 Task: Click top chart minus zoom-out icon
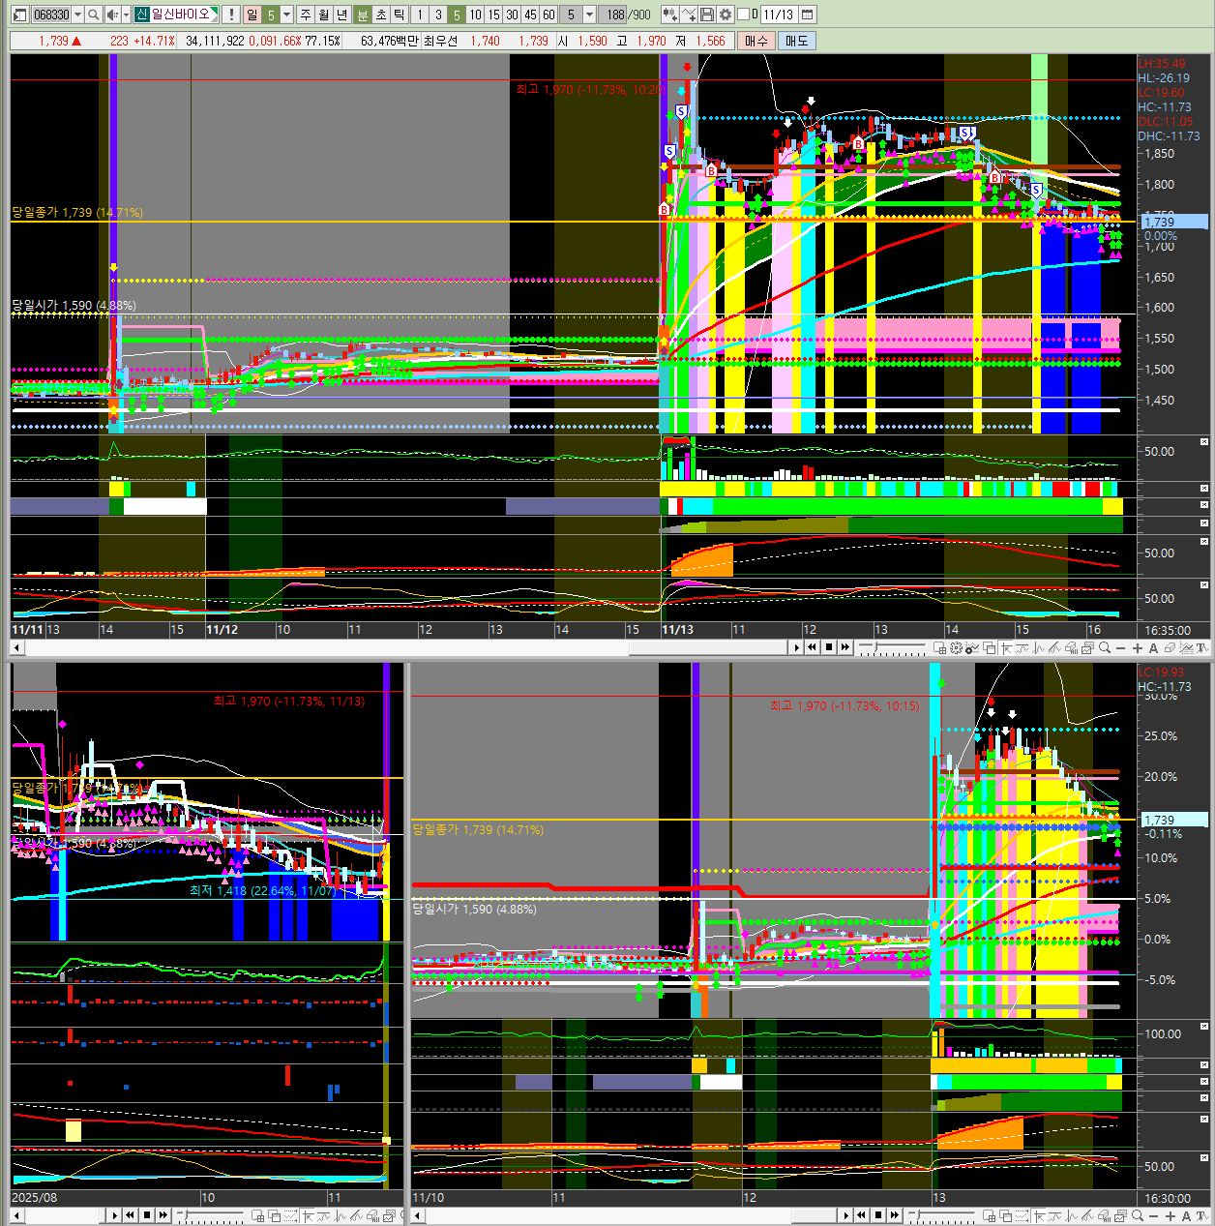(x=1120, y=647)
